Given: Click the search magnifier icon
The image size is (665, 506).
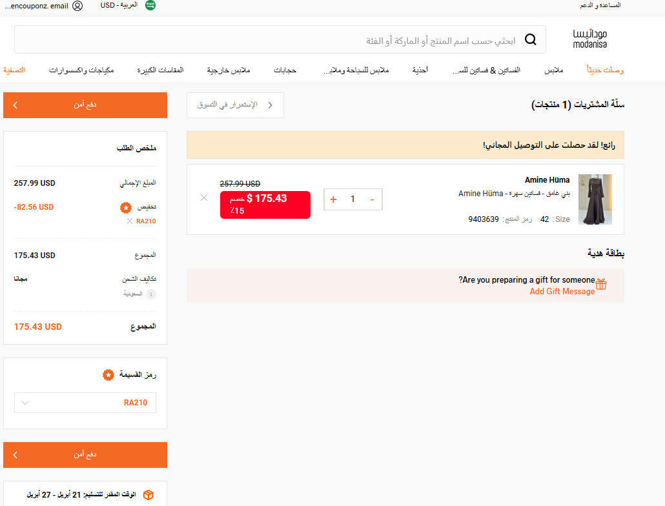Looking at the screenshot, I should point(531,39).
